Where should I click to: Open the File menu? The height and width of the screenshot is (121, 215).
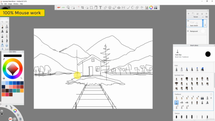coord(2,4)
